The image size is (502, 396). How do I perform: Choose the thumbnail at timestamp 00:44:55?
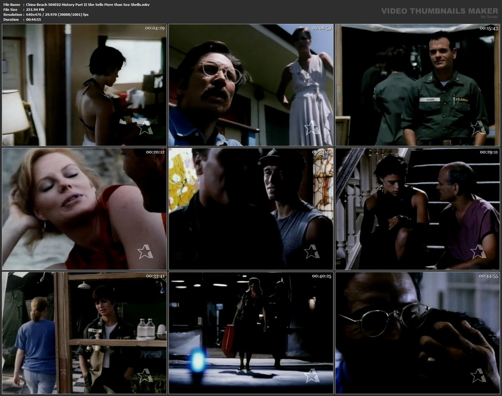(417, 333)
